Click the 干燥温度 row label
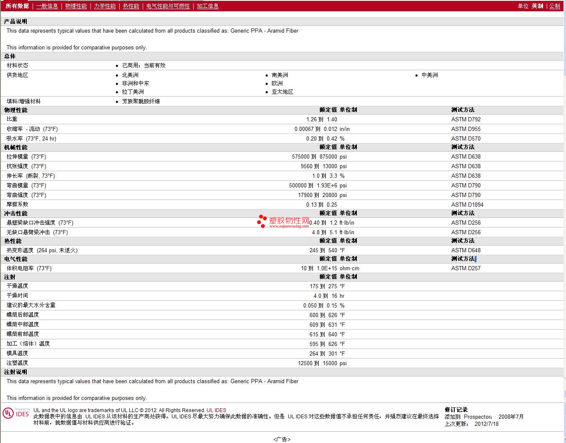Screen dimensions: 566x443 tap(18, 286)
